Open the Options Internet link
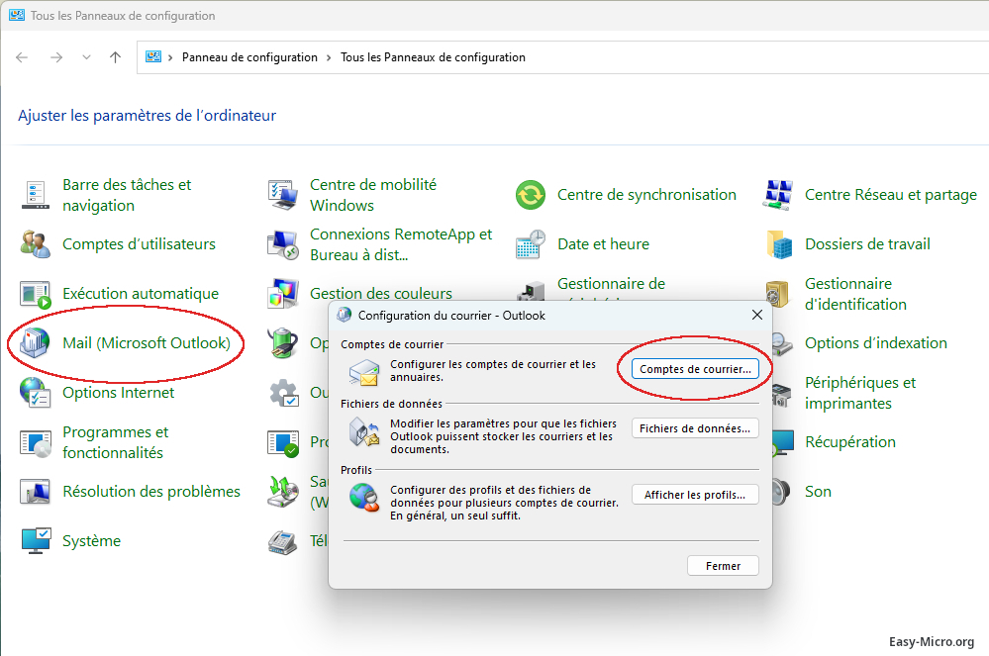Viewport: 989px width, 656px height. point(118,393)
